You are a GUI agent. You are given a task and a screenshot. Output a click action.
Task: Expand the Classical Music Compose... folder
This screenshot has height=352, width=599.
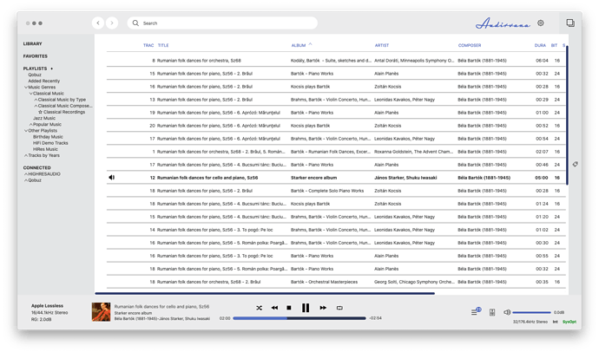[x=36, y=106]
